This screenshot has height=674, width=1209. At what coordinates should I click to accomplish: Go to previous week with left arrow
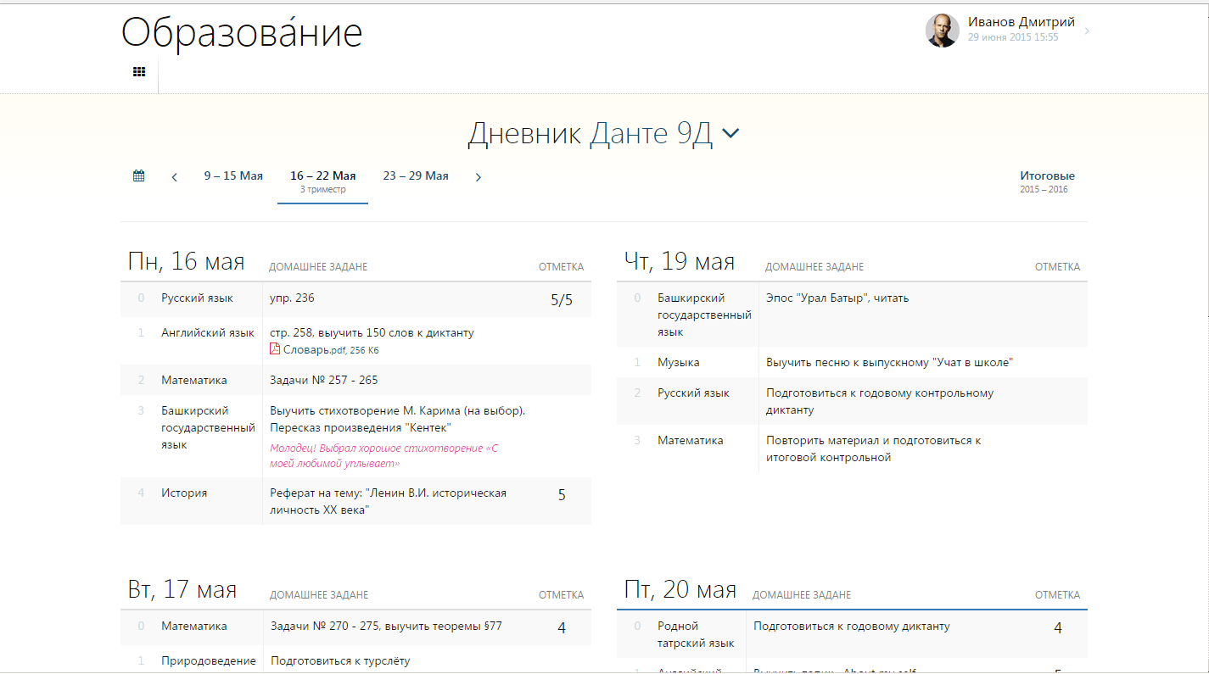point(175,177)
